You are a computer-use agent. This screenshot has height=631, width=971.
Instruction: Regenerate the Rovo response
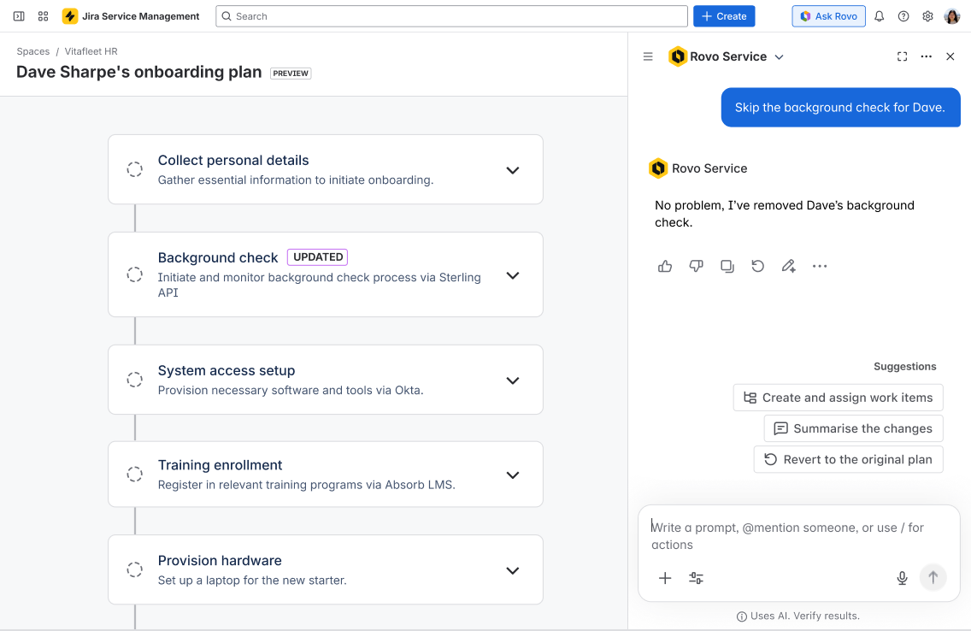(x=757, y=266)
